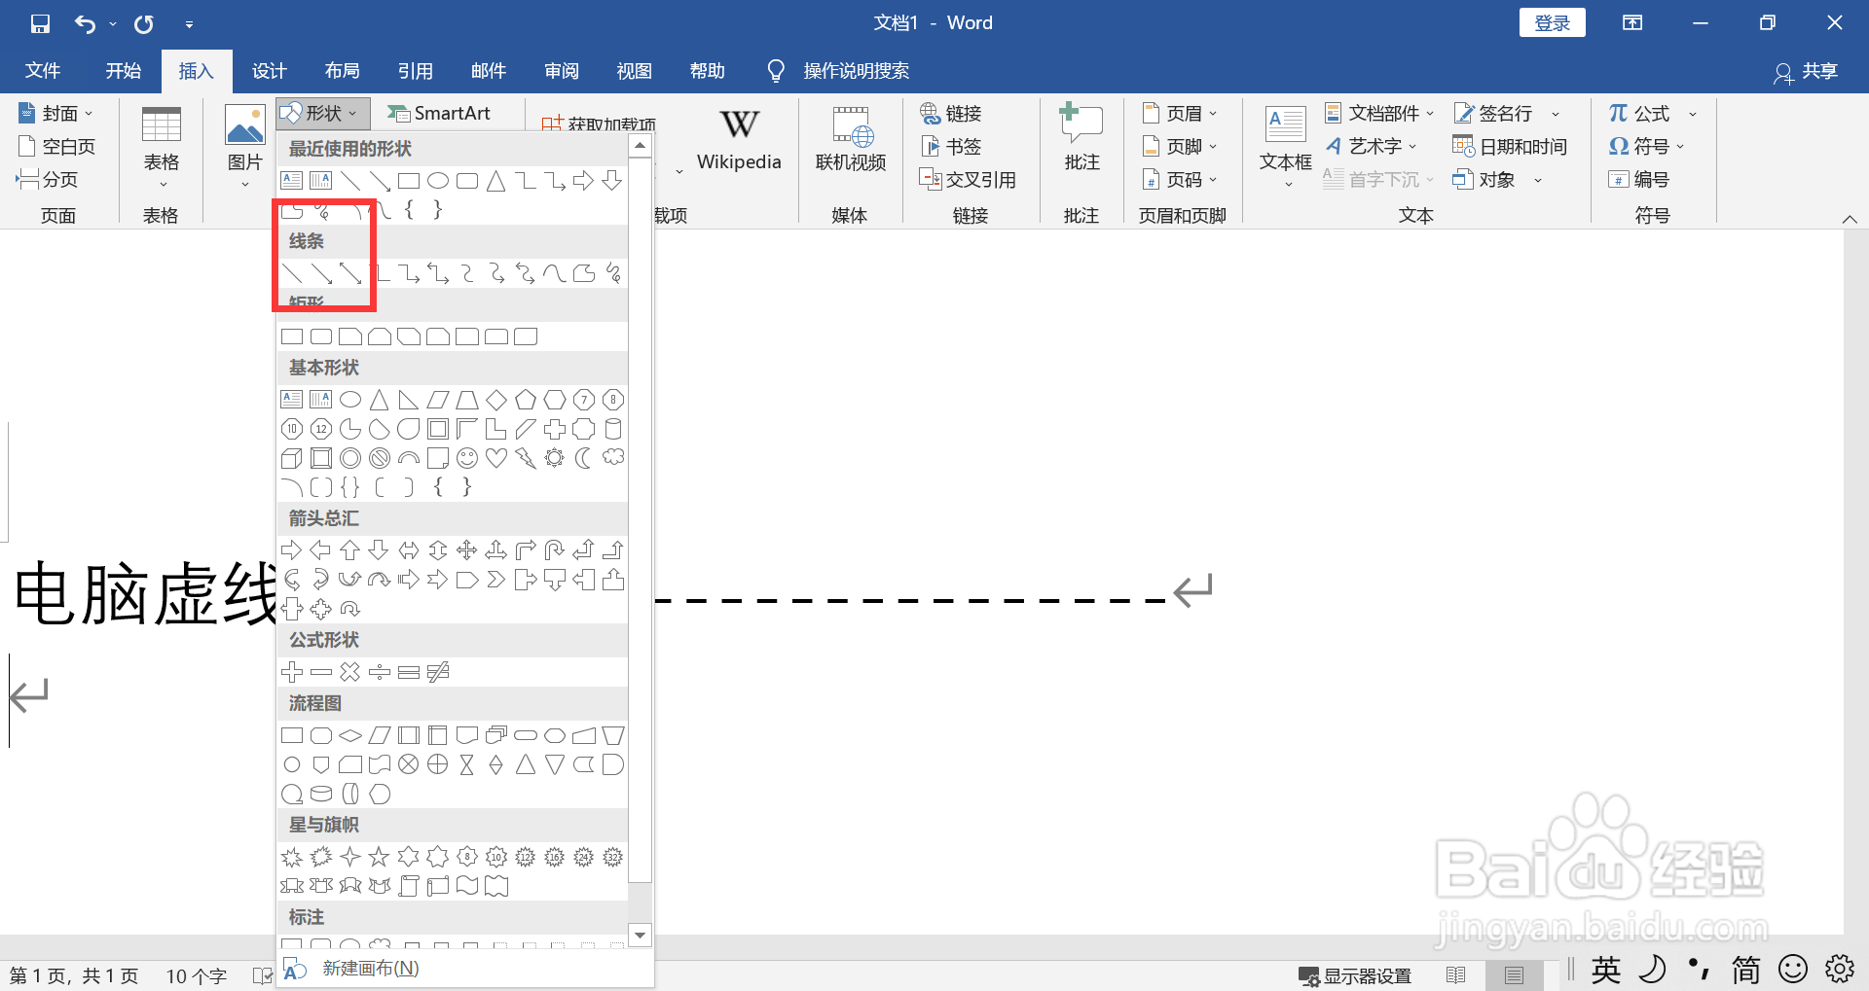
Task: Choose the lightning bolt shape
Action: [x=526, y=458]
